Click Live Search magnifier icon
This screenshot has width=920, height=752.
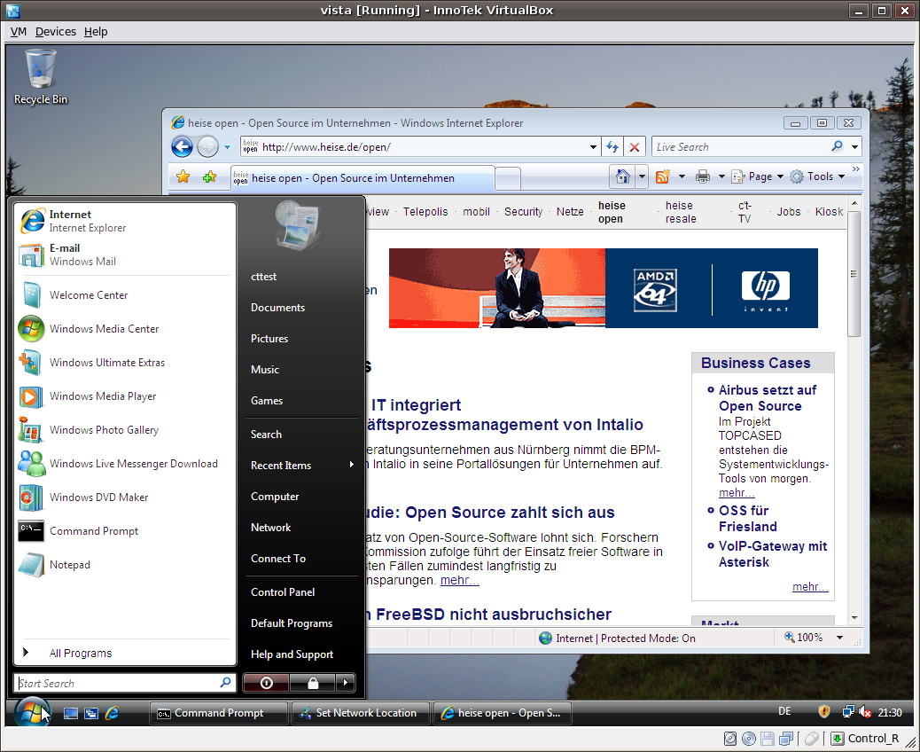click(838, 146)
